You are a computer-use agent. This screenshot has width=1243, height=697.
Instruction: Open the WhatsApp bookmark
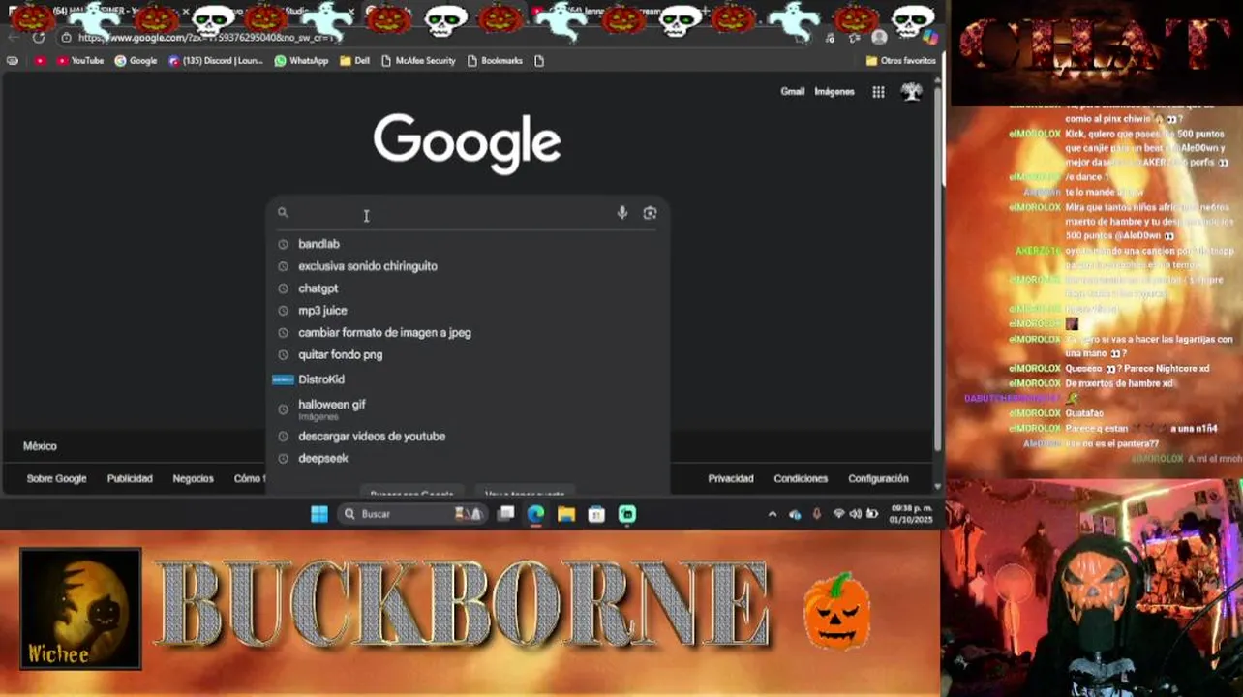coord(301,60)
